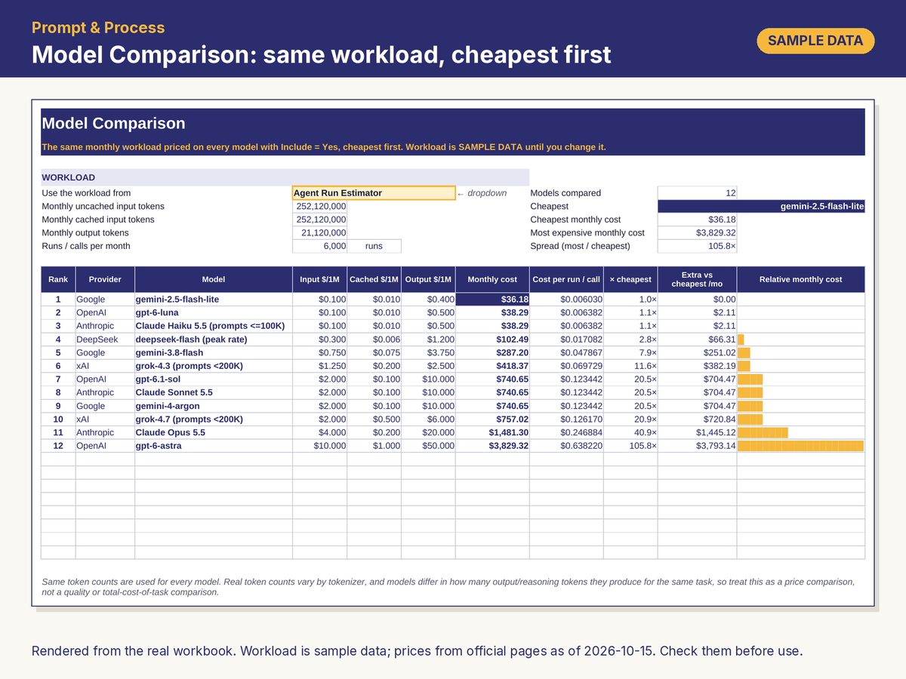The height and width of the screenshot is (679, 906).
Task: Click the Cached $/1M column header
Action: (374, 279)
